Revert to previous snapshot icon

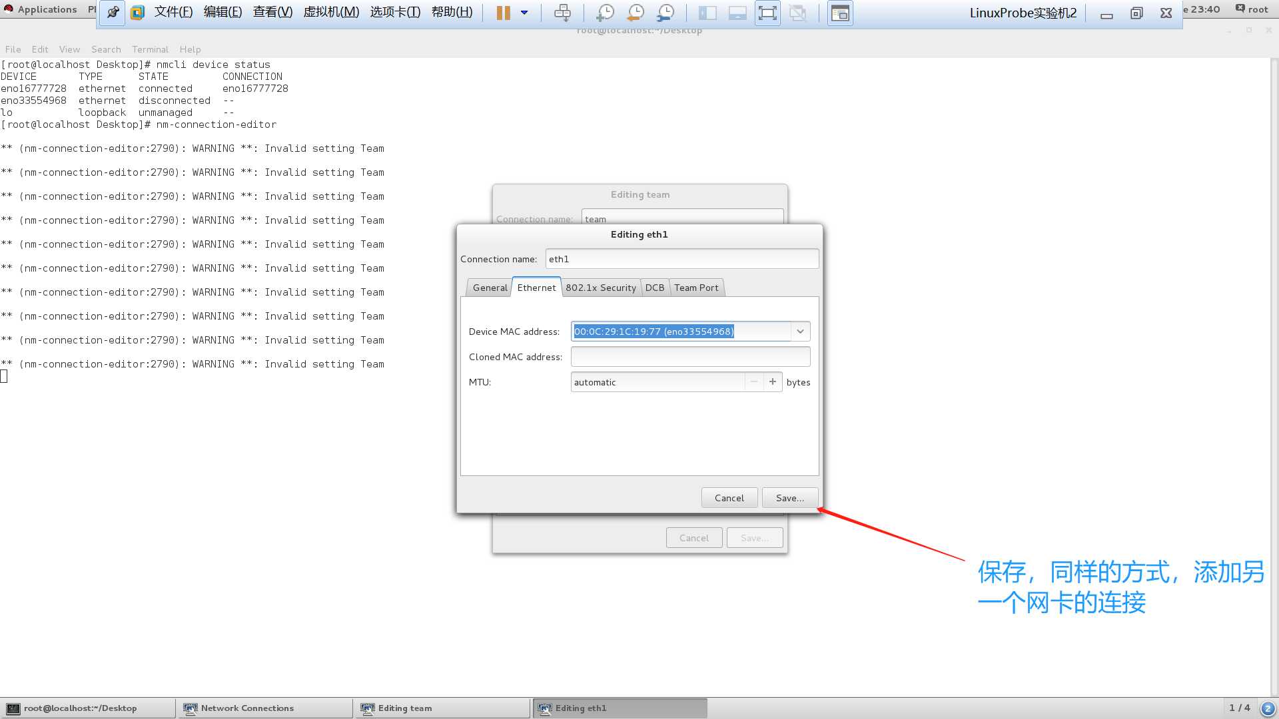(x=635, y=13)
